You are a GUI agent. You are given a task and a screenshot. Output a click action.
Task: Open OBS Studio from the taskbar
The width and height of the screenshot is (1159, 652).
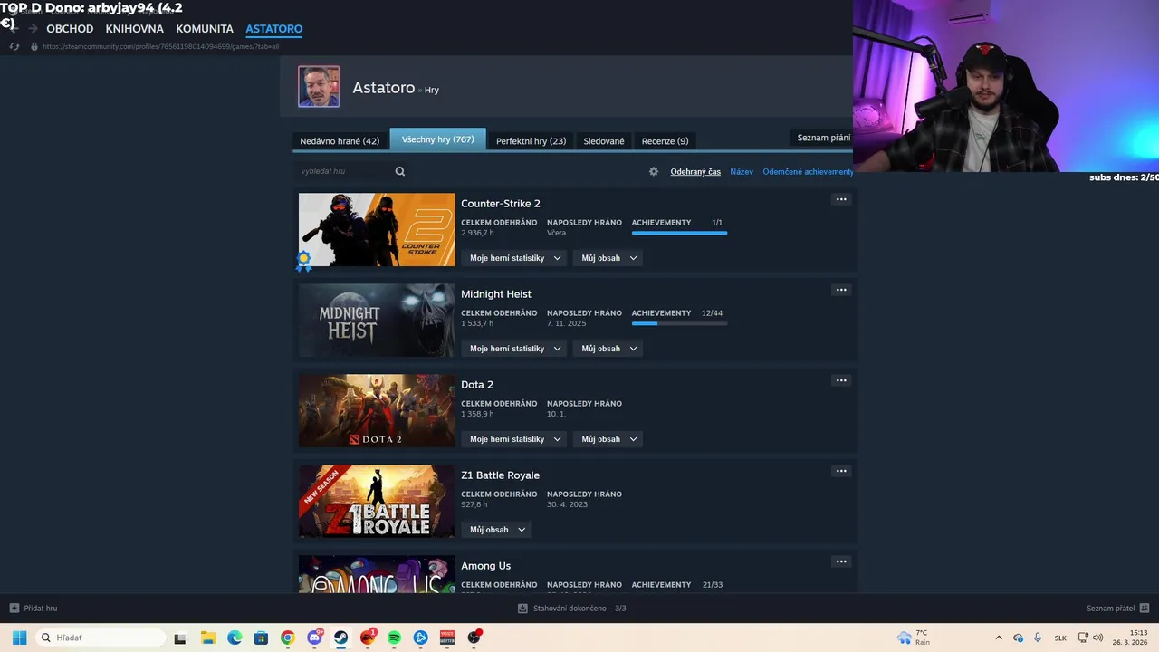pos(474,638)
